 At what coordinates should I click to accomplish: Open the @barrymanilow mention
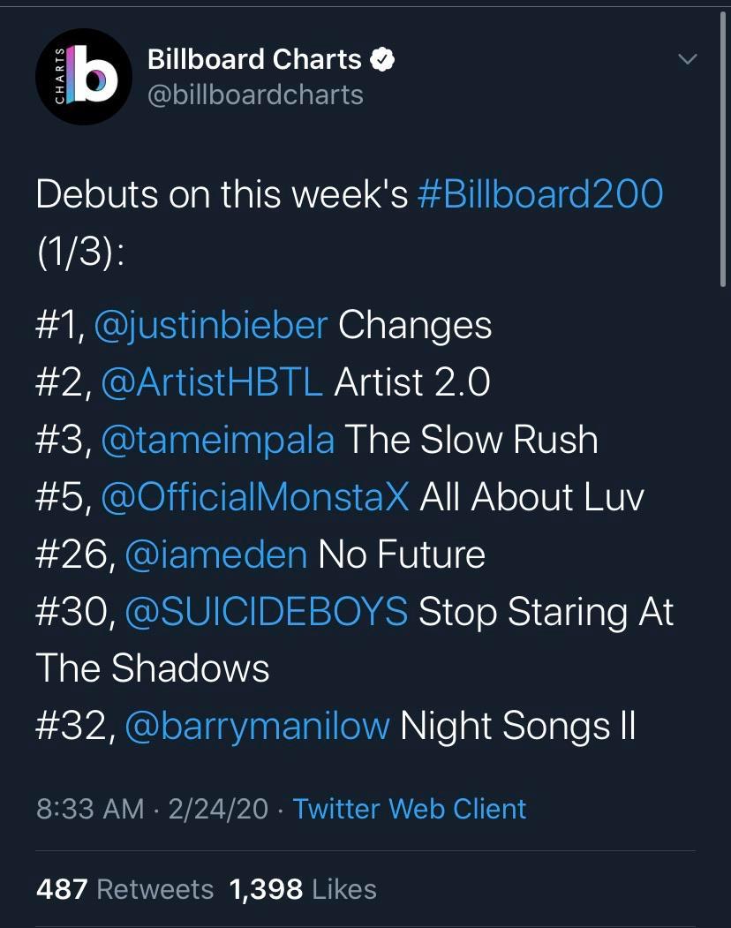(x=257, y=726)
